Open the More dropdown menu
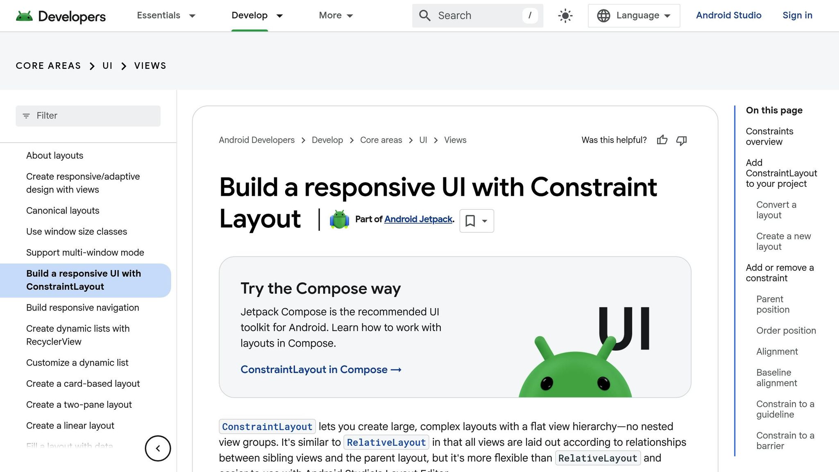 (335, 16)
